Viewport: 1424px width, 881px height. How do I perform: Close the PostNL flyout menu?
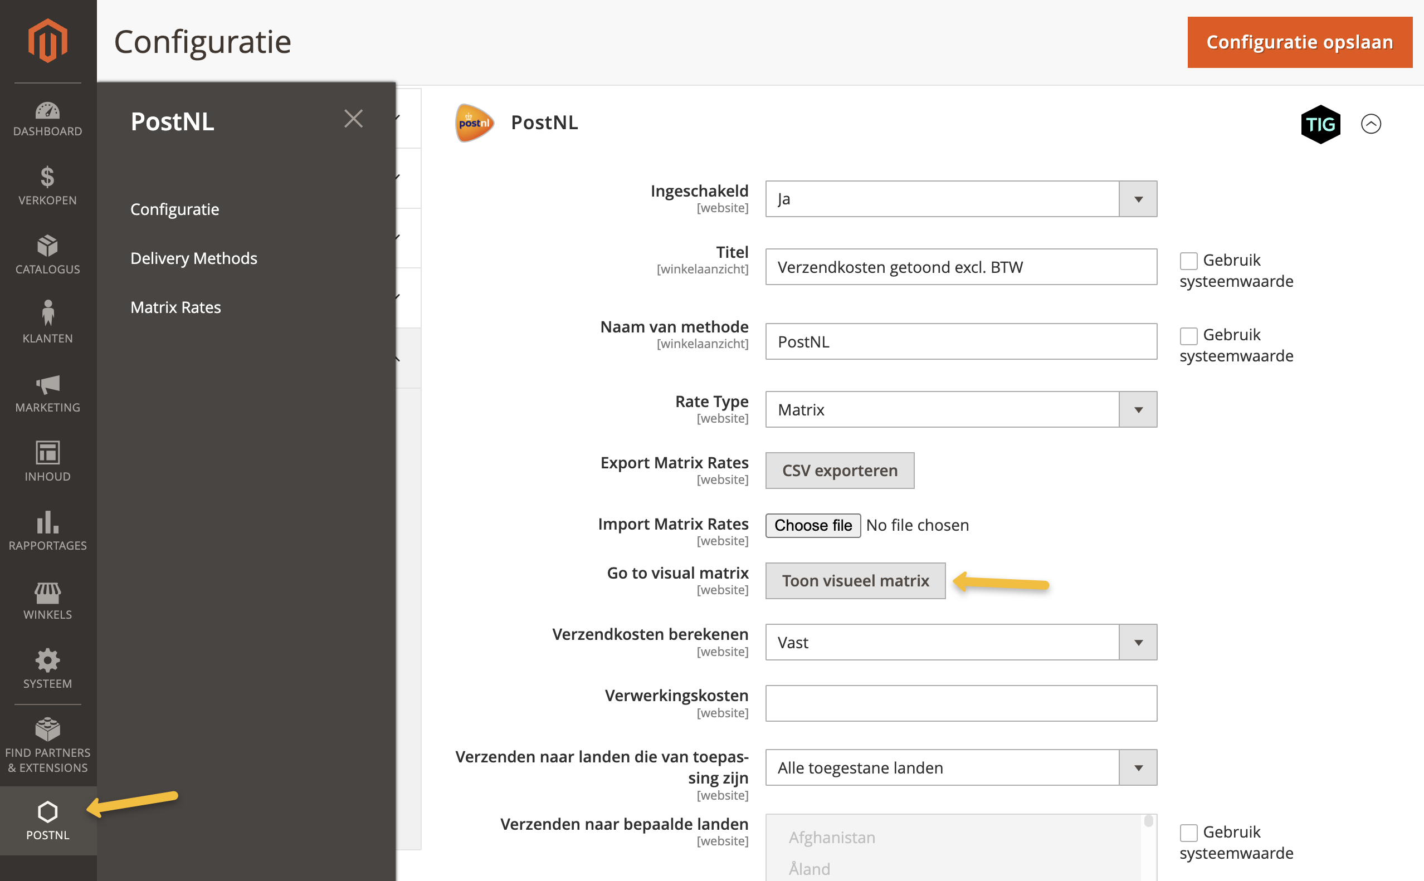pos(353,119)
